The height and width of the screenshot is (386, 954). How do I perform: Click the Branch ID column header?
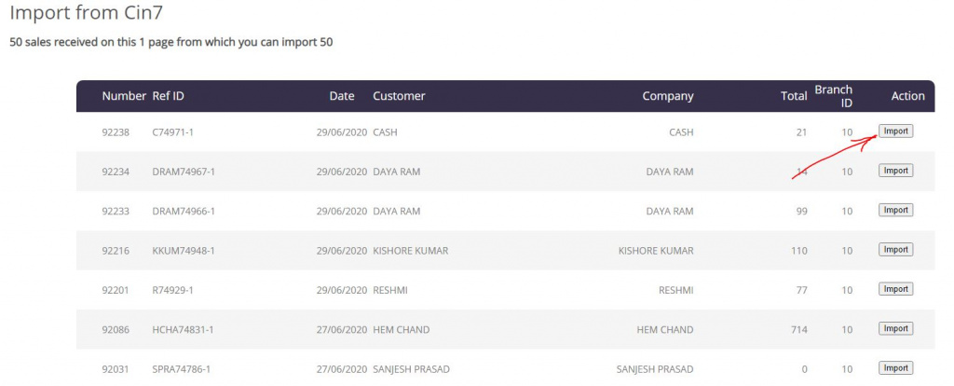(x=833, y=96)
